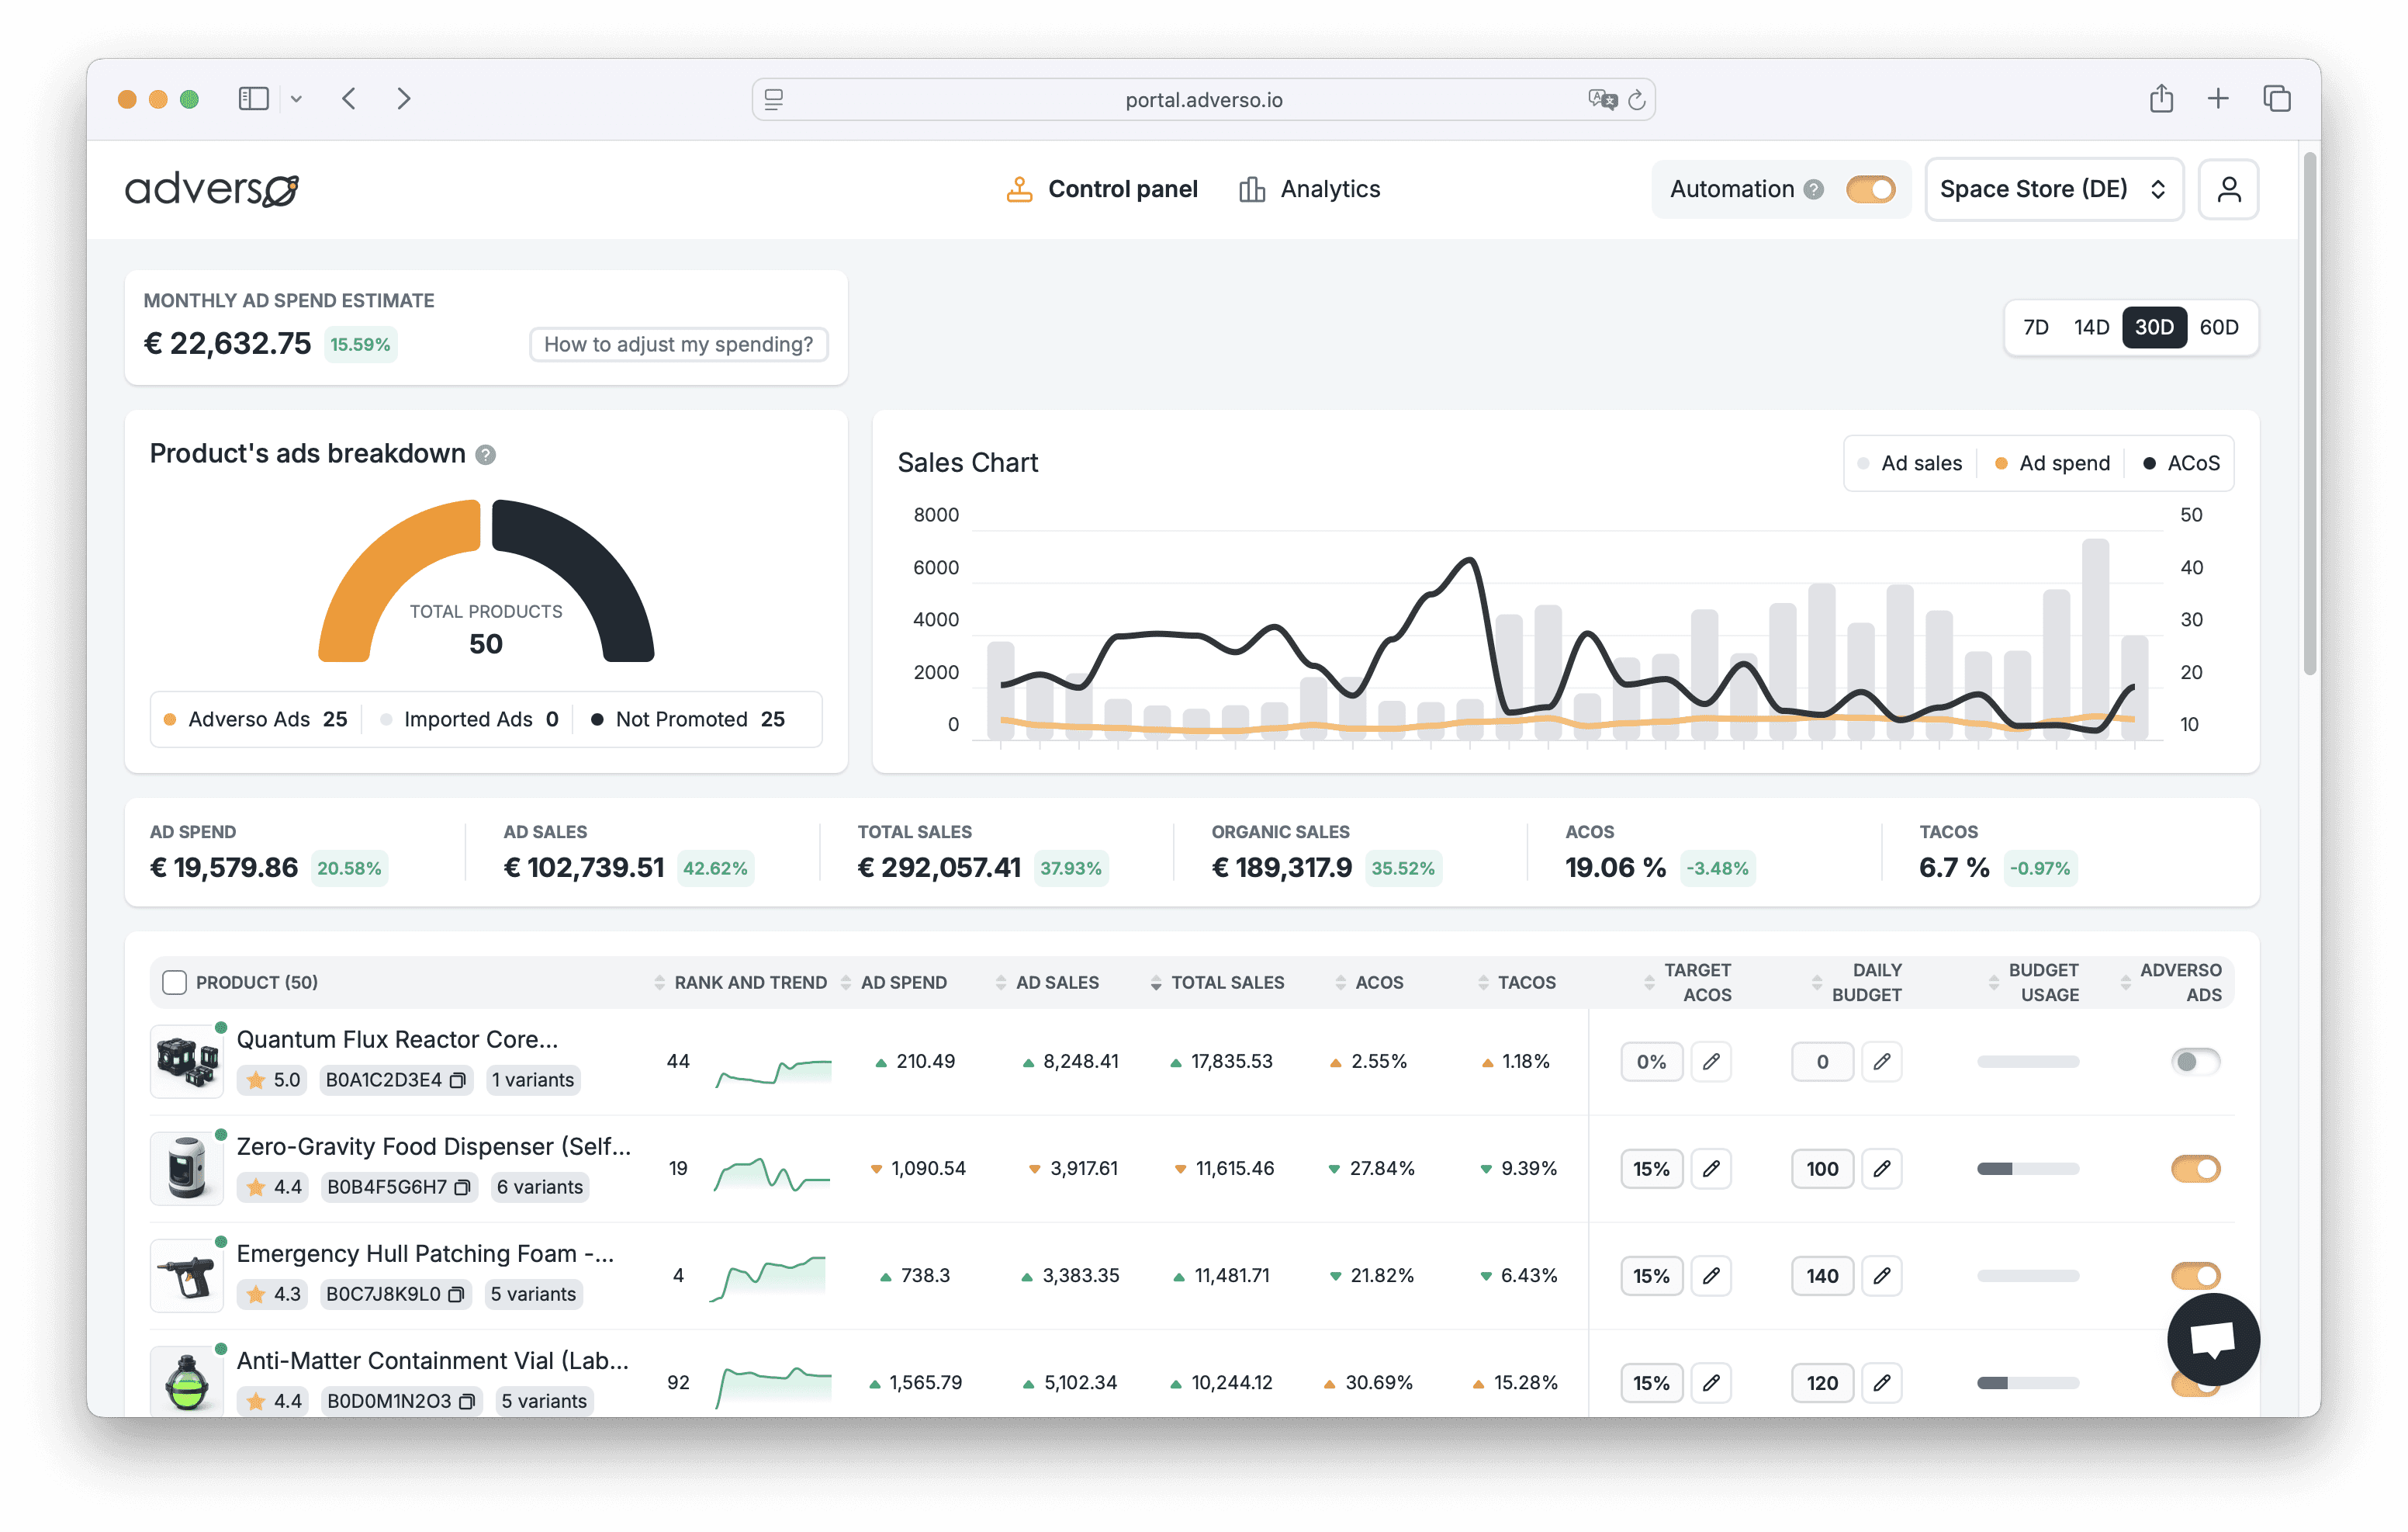This screenshot has height=1532, width=2408.
Task: Copy ASIN B0D0M1N2O3
Action: [x=466, y=1401]
